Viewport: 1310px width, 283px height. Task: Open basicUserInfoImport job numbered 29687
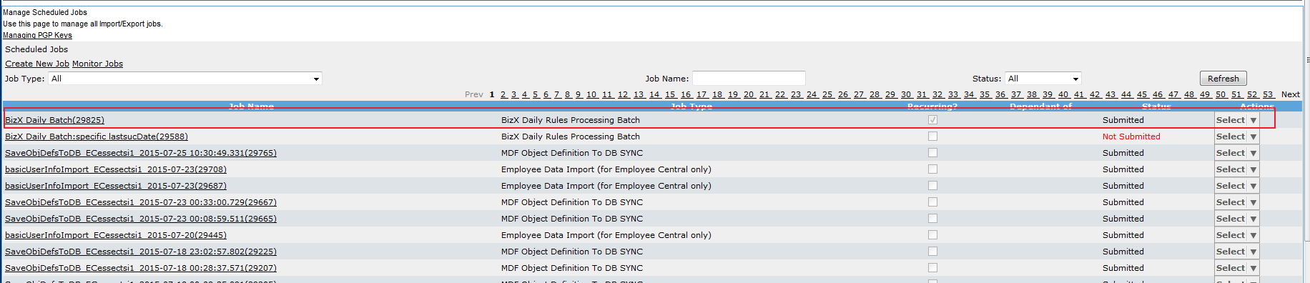116,186
